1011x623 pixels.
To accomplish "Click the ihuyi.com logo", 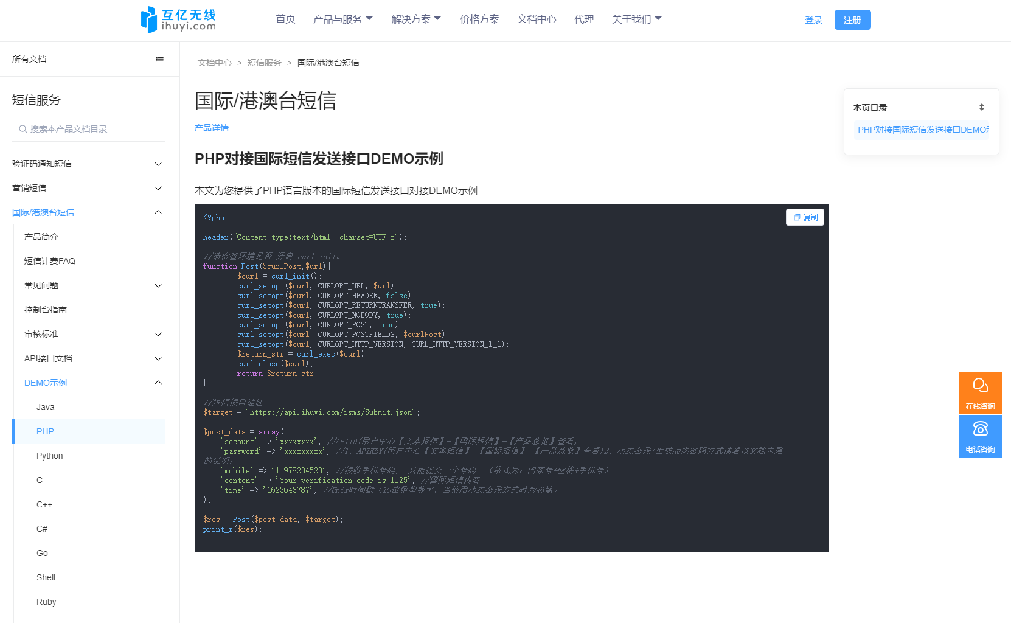I will 178,19.
